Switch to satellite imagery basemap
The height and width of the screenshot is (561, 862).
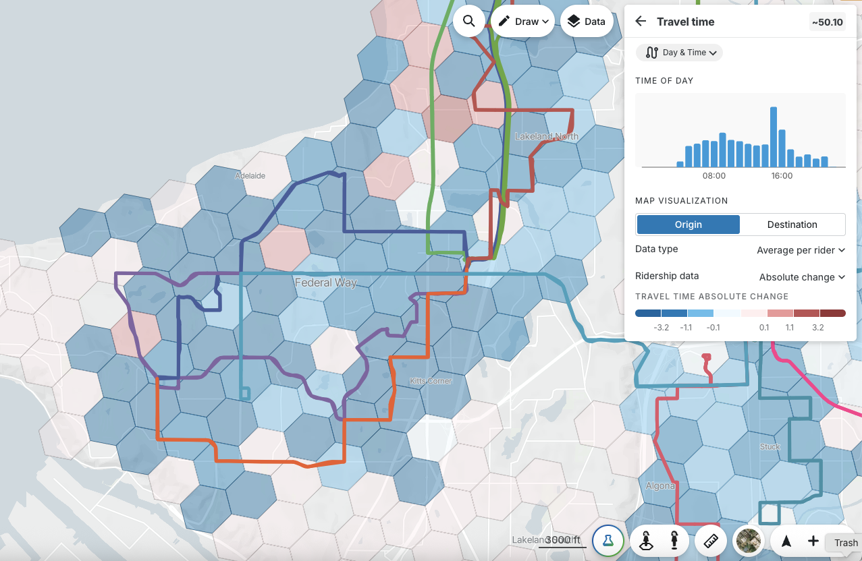[x=748, y=541]
